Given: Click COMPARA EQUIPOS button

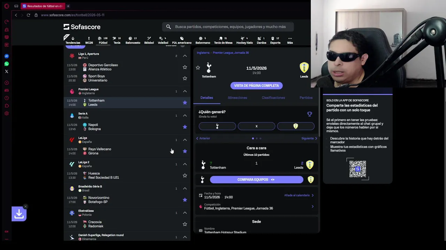Looking at the screenshot, I should pos(256,180).
